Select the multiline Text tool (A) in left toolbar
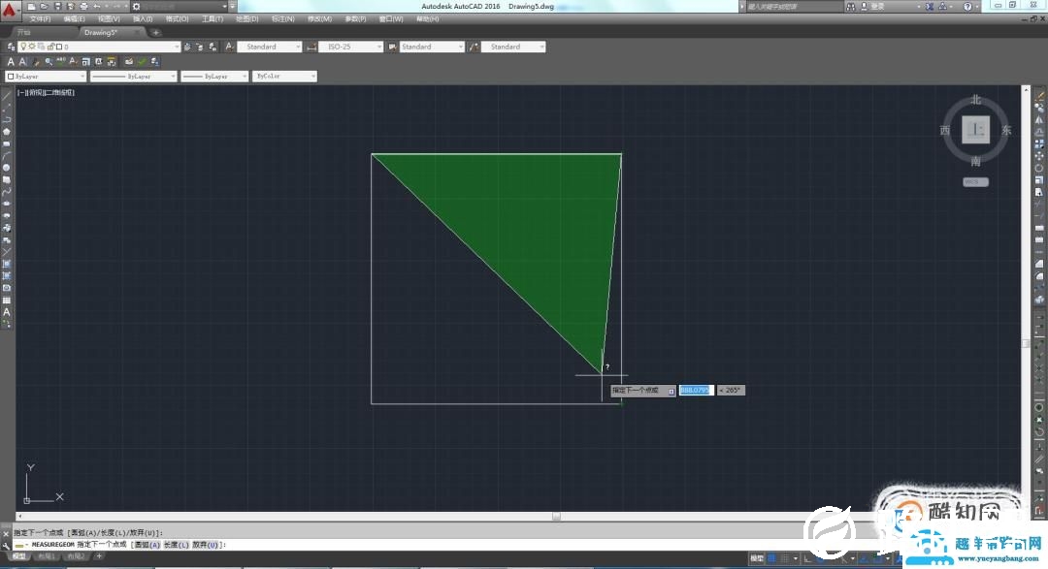This screenshot has height=569, width=1048. pyautogui.click(x=6, y=312)
